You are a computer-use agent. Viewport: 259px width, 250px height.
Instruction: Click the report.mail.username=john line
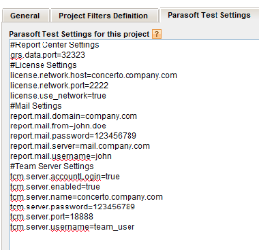(x=61, y=156)
